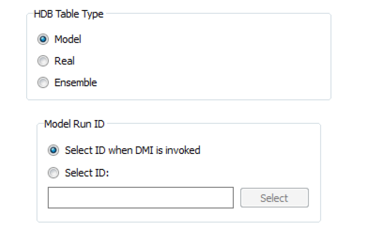Click the 'Select ID:' label text
The width and height of the screenshot is (375, 233).
(86, 173)
